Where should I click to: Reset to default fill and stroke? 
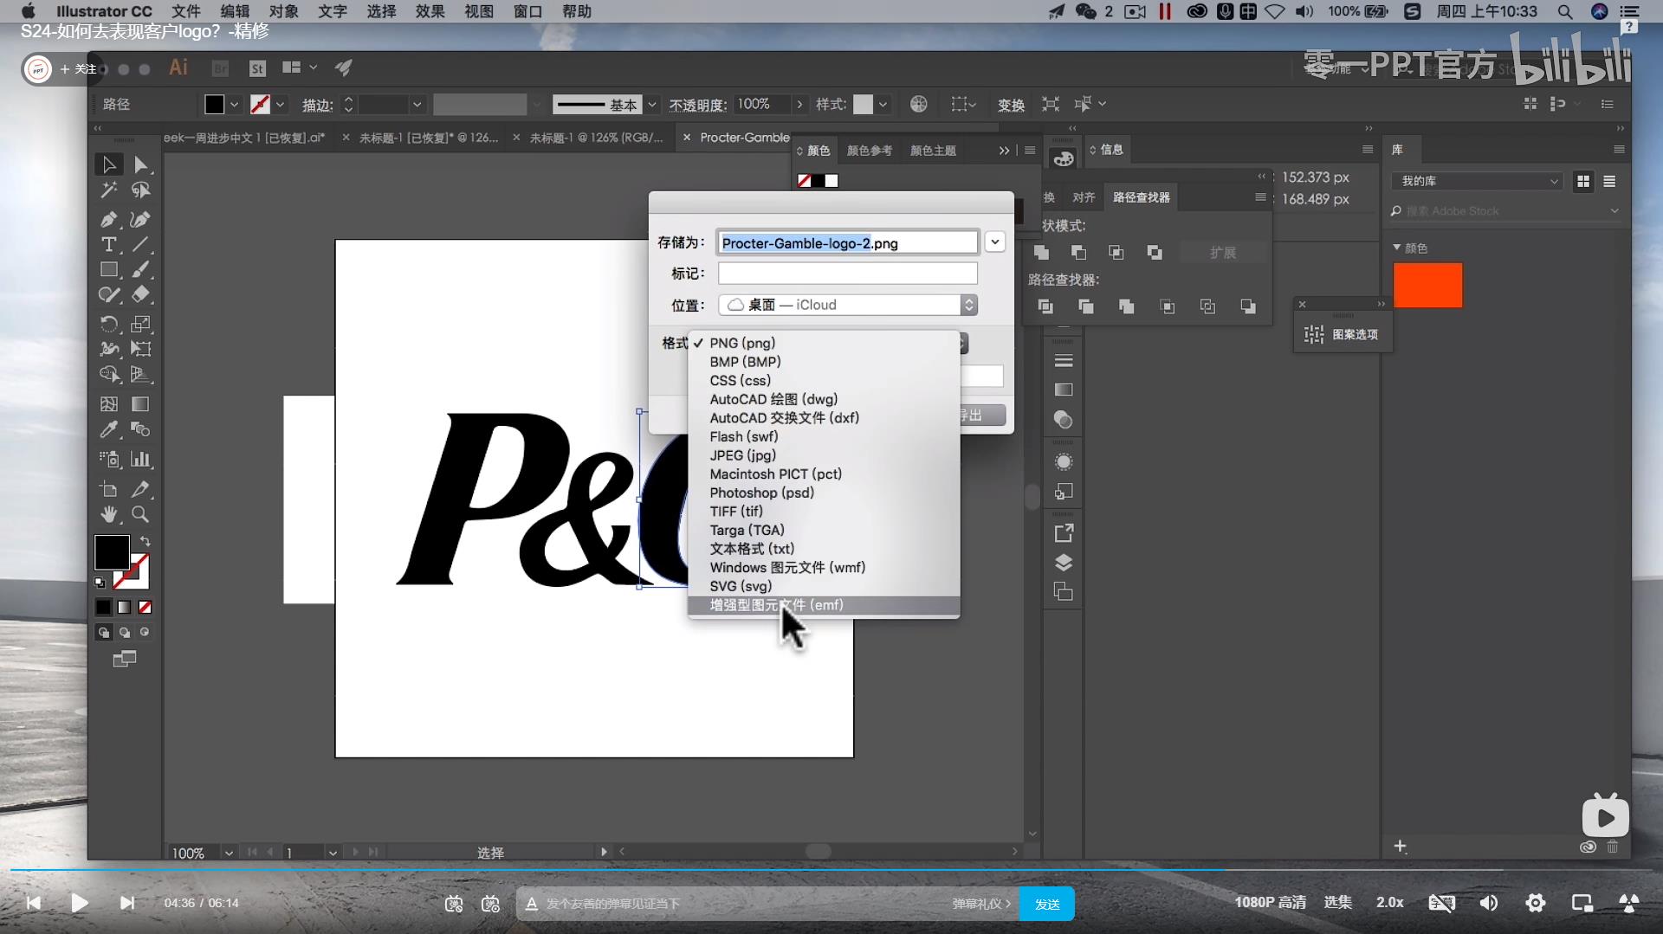(x=100, y=583)
